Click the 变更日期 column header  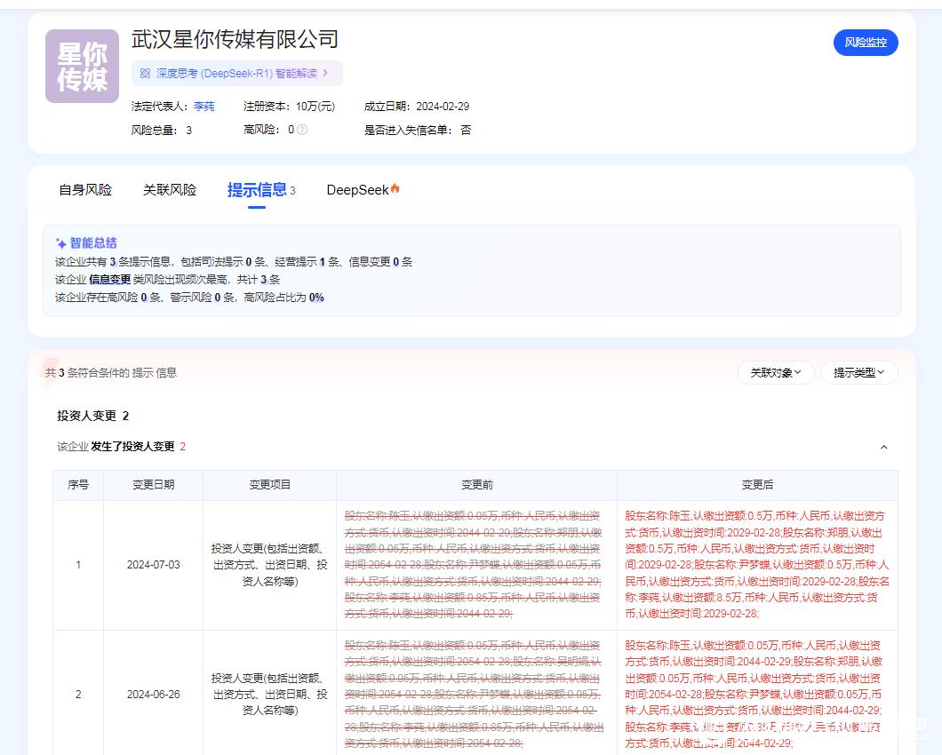tap(153, 485)
